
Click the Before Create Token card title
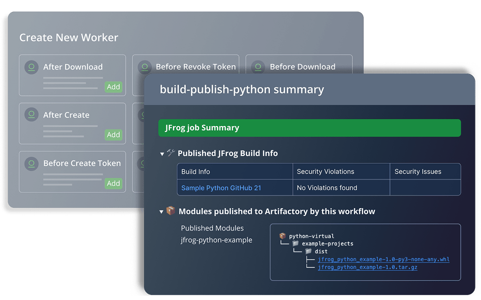click(x=82, y=163)
